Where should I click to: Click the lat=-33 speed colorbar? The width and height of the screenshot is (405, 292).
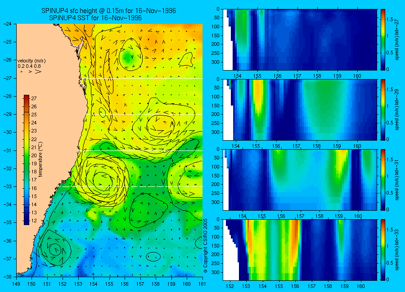point(382,250)
